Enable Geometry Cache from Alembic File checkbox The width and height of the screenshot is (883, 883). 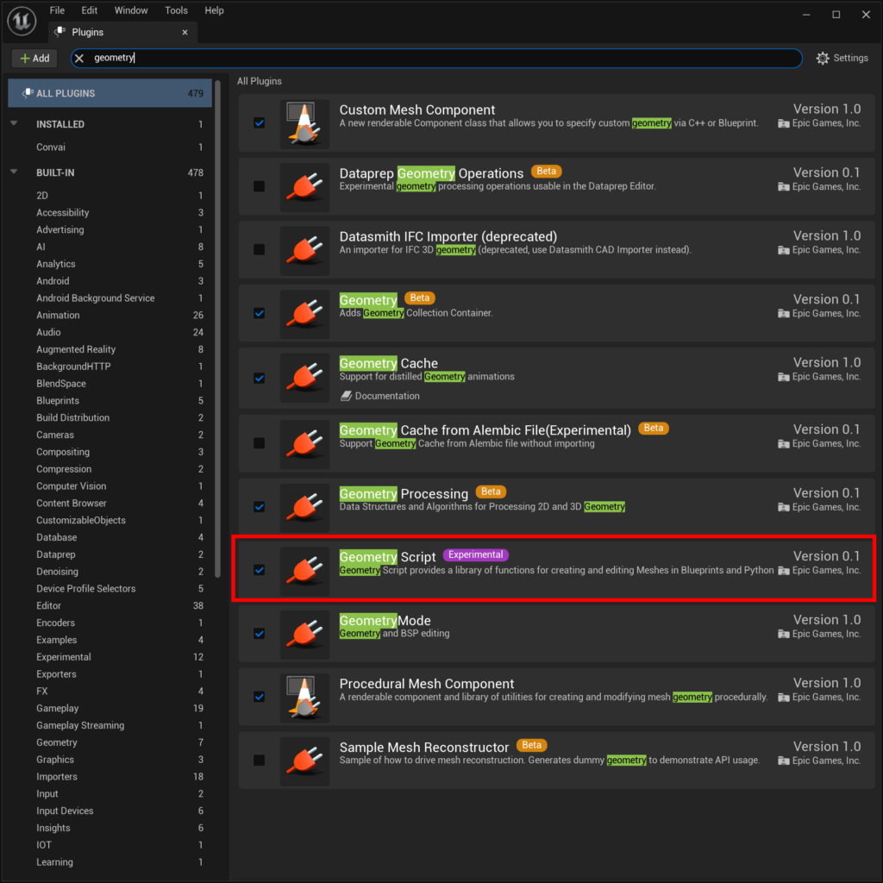259,443
